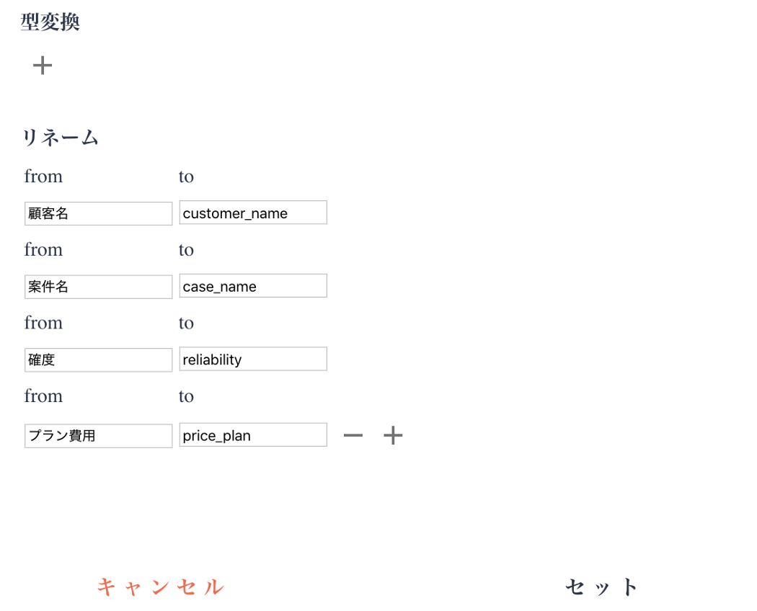
Task: Click the from label above 確度
Action: click(x=43, y=323)
